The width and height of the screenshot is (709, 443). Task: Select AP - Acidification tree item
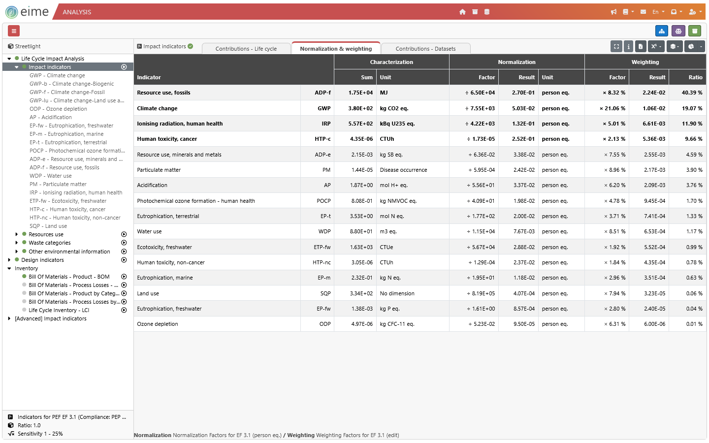(50, 117)
